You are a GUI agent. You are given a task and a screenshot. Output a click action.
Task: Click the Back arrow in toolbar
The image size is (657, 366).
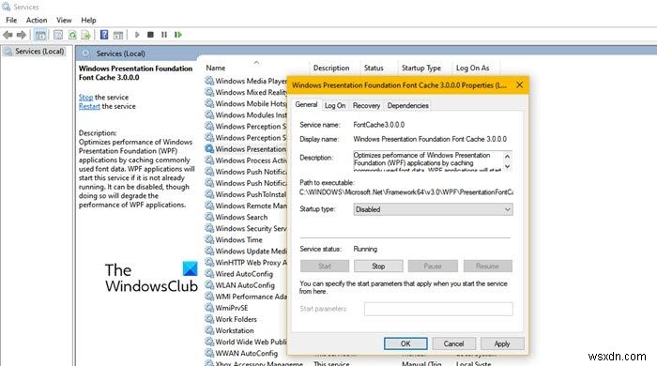click(x=8, y=35)
